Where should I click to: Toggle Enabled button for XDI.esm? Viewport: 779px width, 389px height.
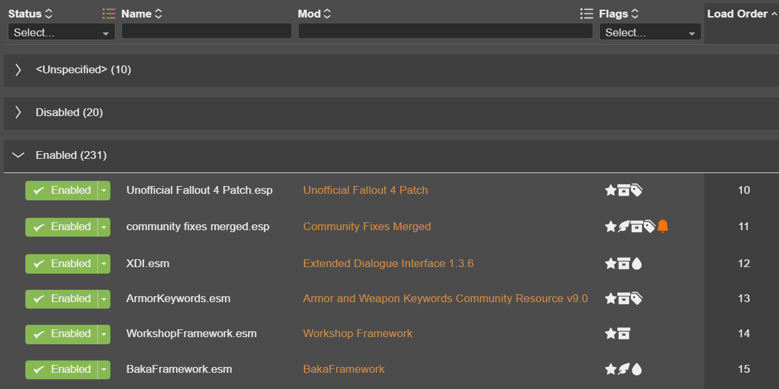click(61, 264)
